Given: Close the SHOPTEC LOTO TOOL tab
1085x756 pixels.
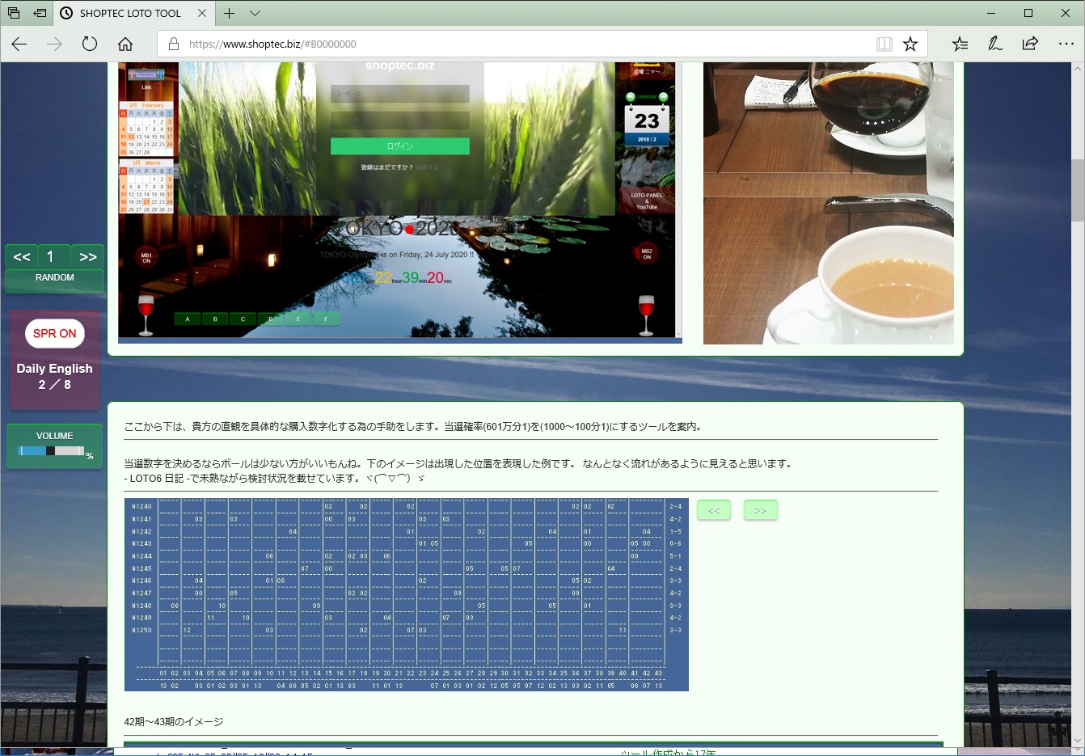Looking at the screenshot, I should pos(202,13).
